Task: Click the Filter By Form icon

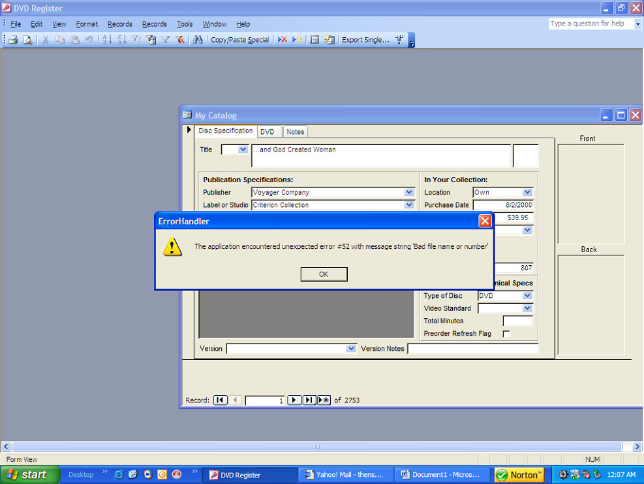Action: (x=151, y=40)
